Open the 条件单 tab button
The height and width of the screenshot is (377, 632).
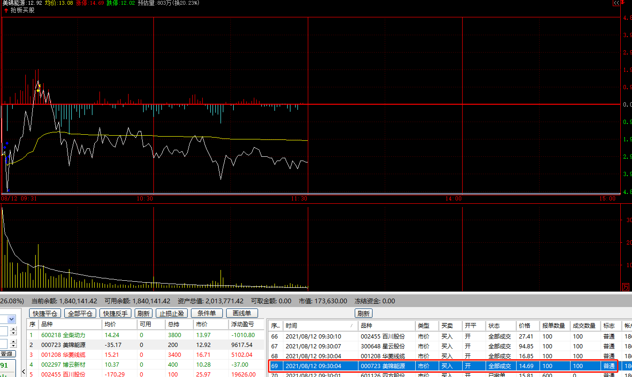[206, 314]
